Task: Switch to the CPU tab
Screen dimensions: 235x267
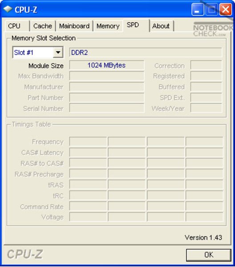Action: tap(17, 26)
